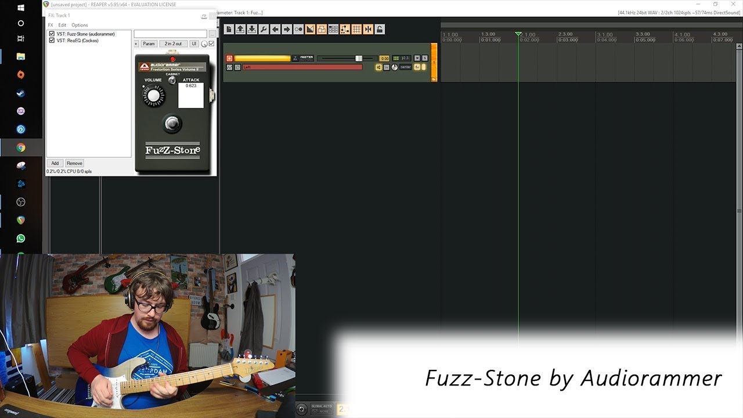This screenshot has width=743, height=418.
Task: Click the track pan knob
Action: [x=395, y=67]
